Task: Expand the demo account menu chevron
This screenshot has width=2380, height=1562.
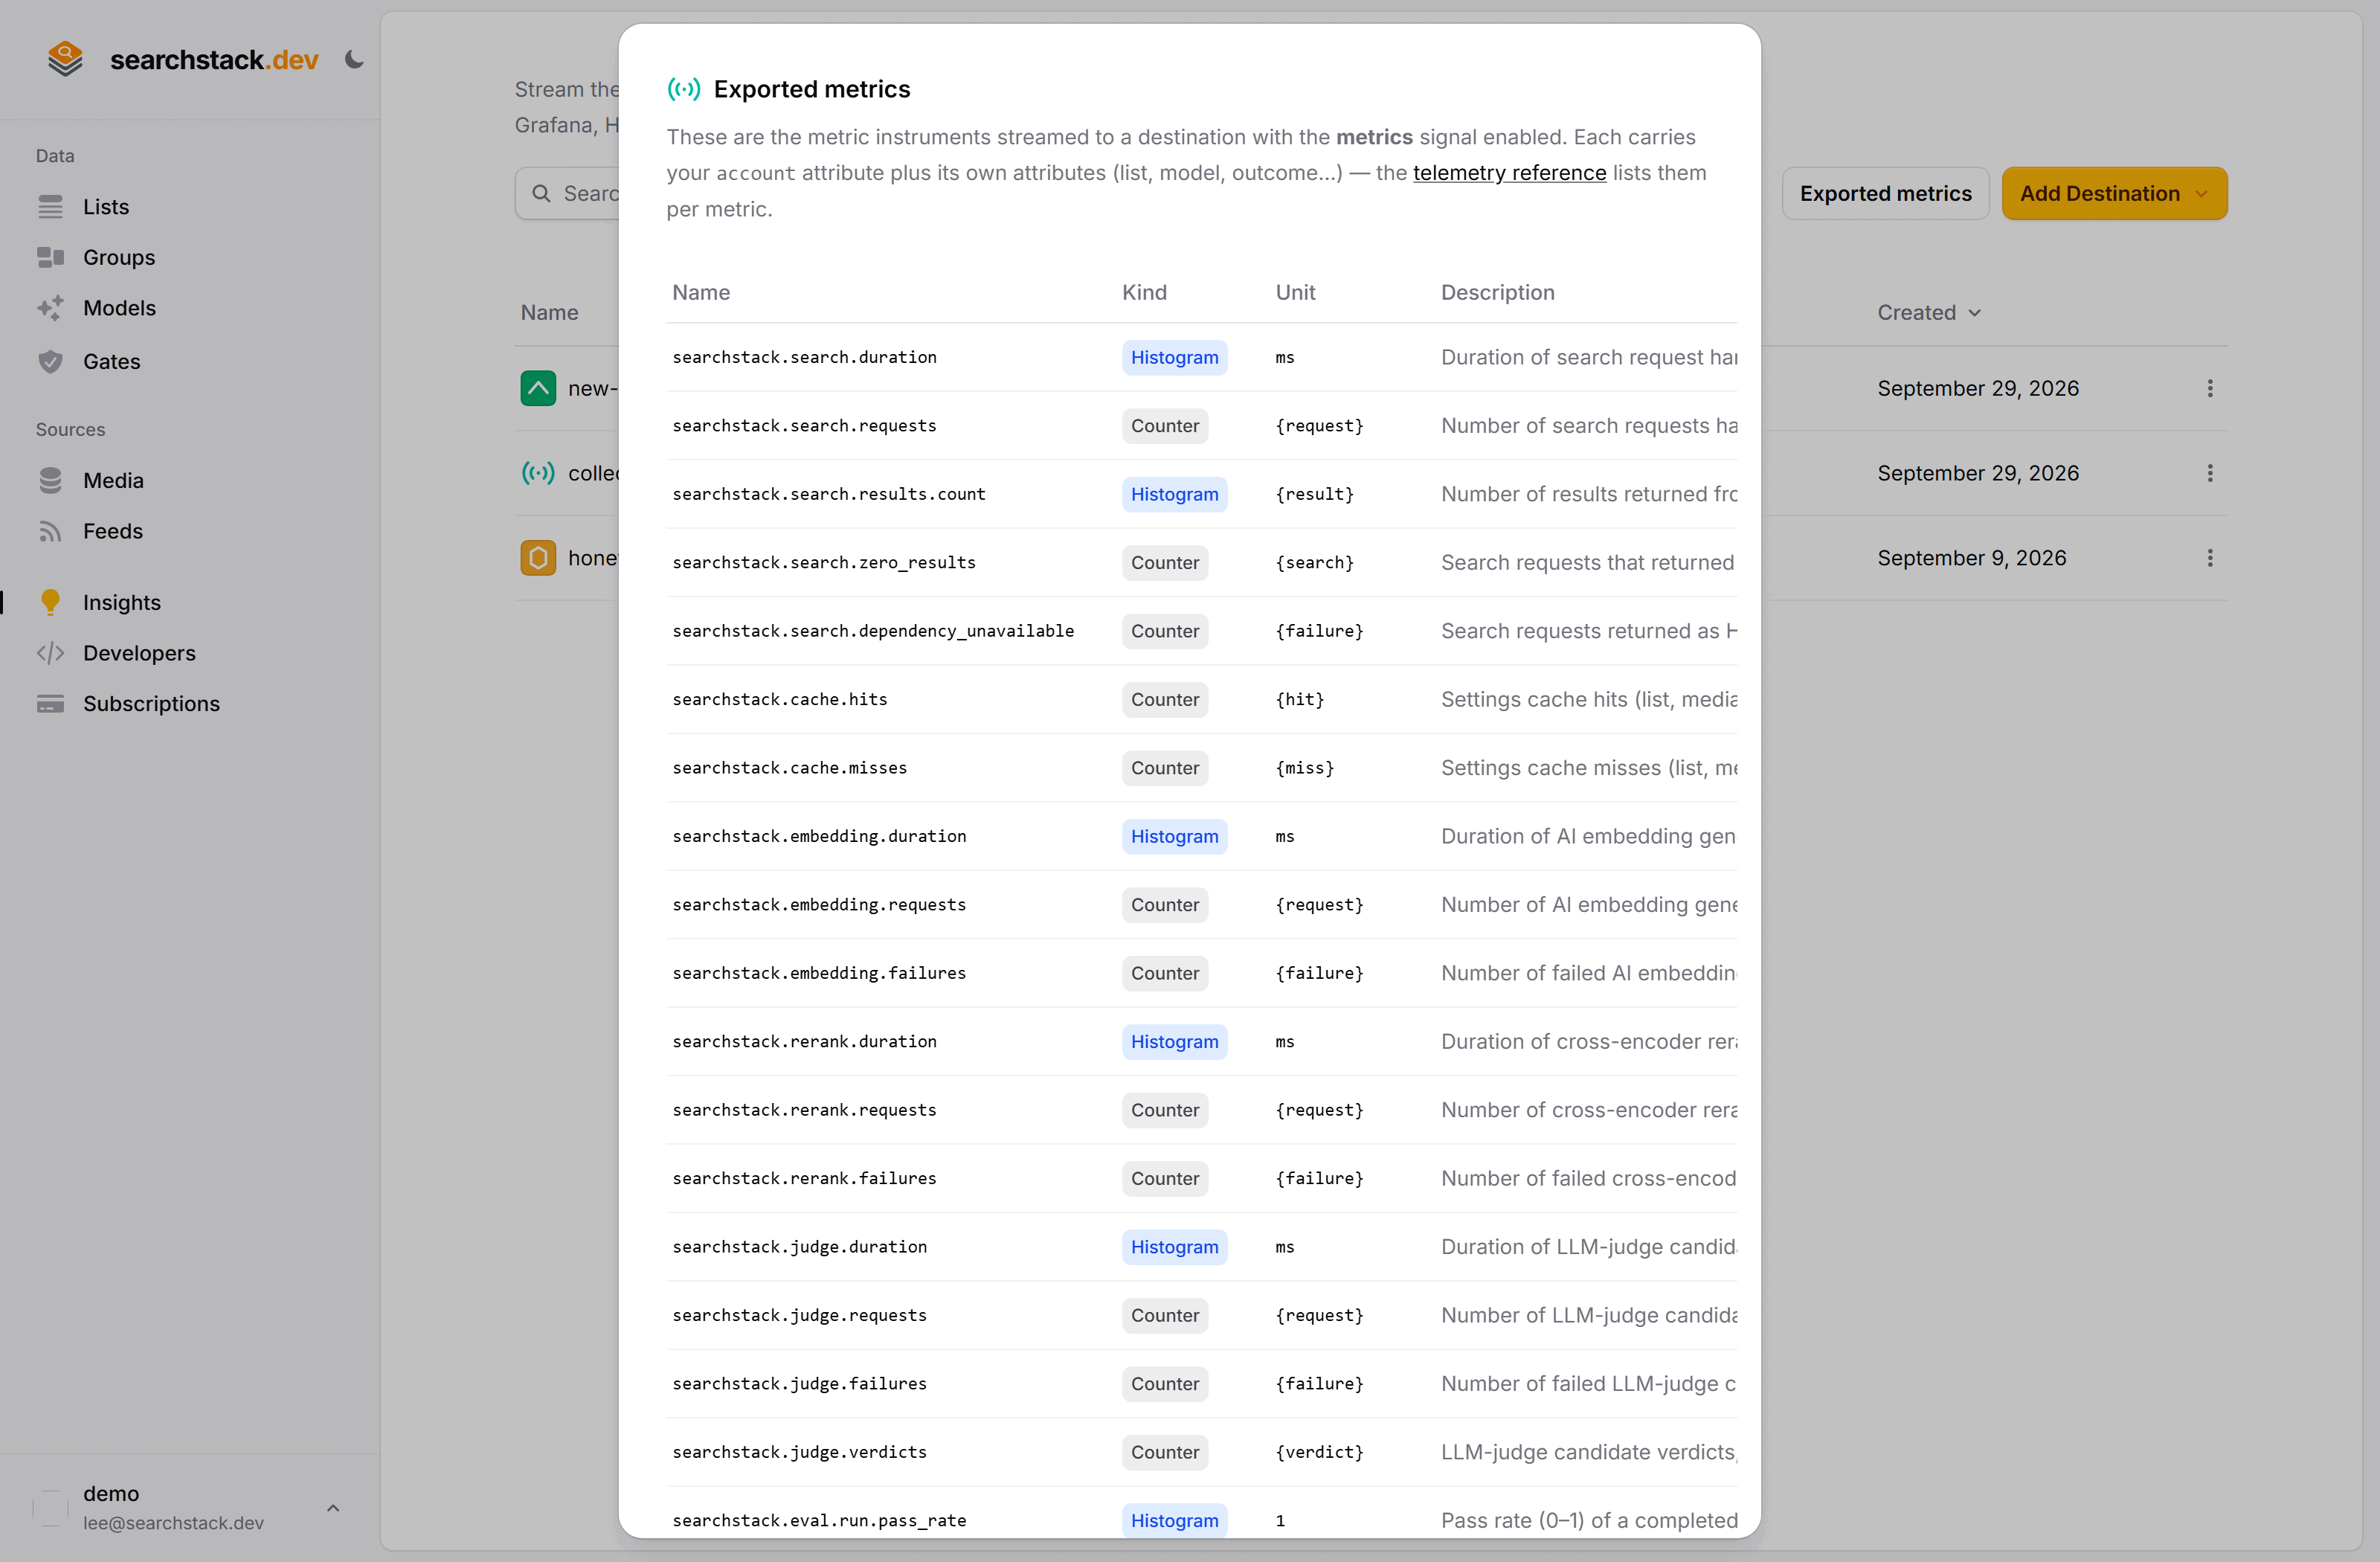Action: click(x=333, y=1507)
